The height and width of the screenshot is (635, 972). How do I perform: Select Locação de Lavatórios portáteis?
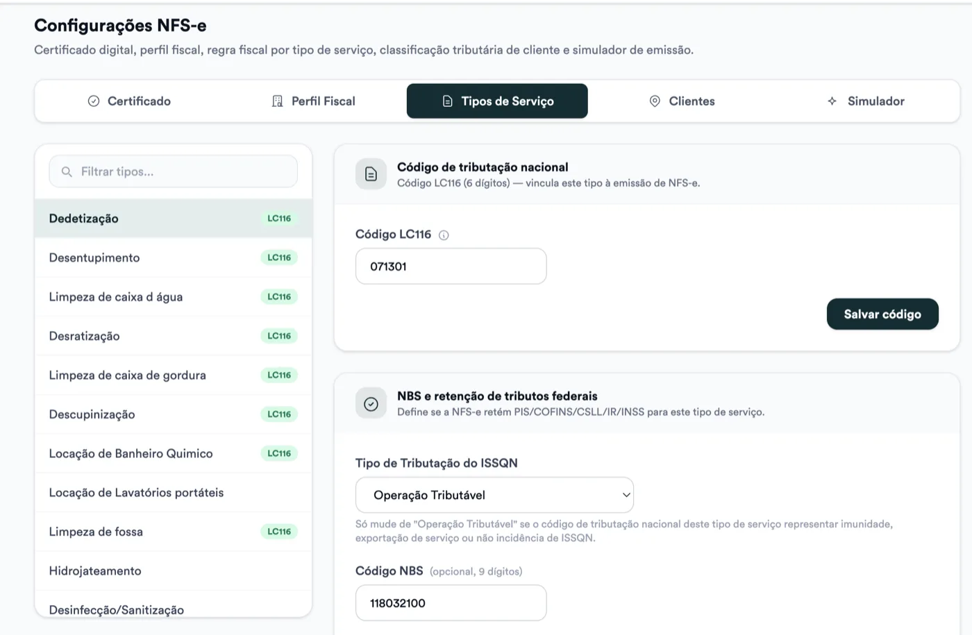(x=174, y=493)
